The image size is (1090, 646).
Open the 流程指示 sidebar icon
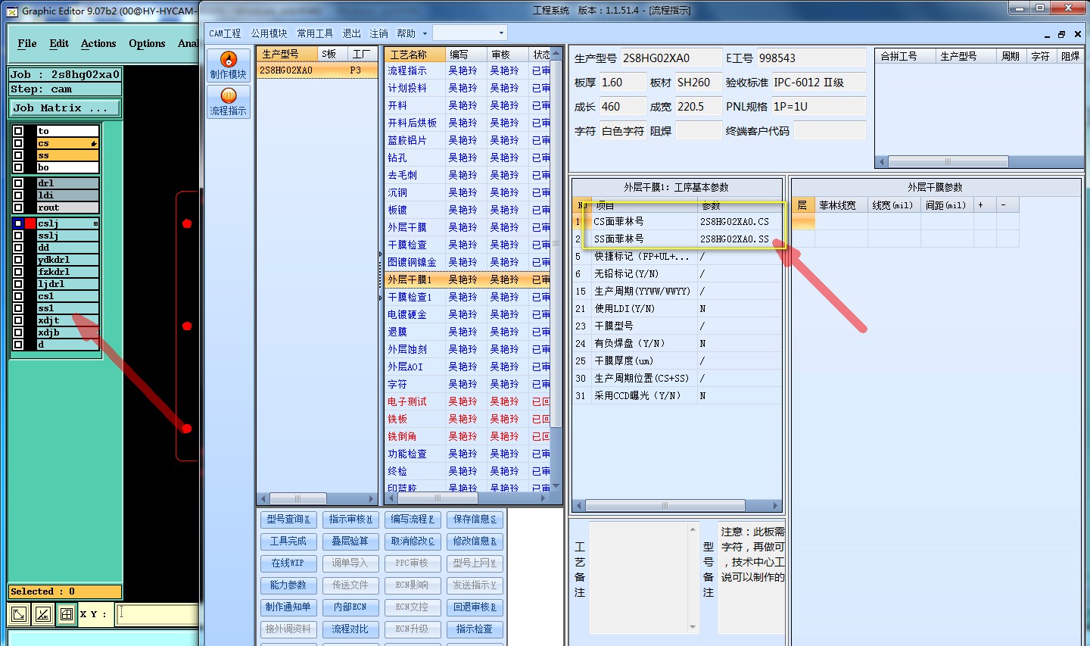pos(228,101)
